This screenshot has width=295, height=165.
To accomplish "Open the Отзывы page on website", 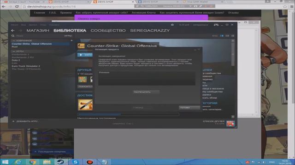I will [233, 13].
